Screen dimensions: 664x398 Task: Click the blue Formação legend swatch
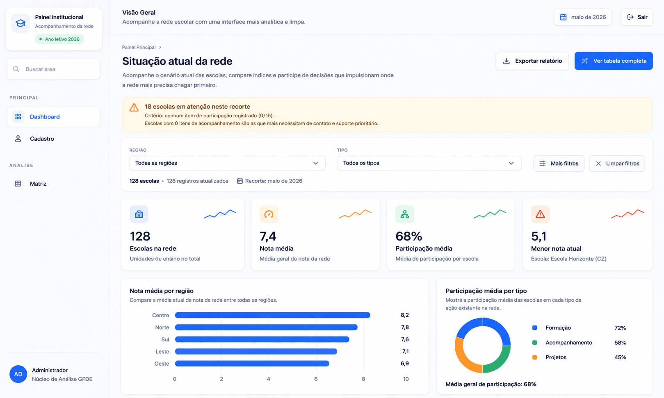click(x=535, y=328)
